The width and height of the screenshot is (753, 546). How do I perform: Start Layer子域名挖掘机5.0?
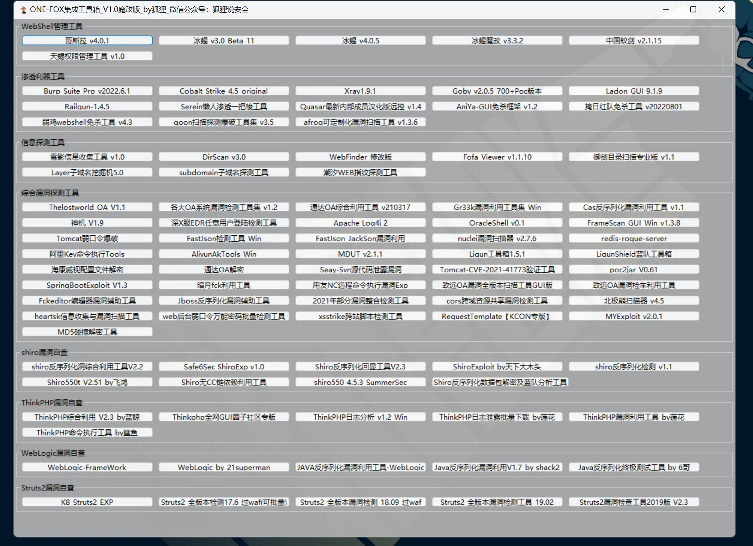tap(87, 173)
